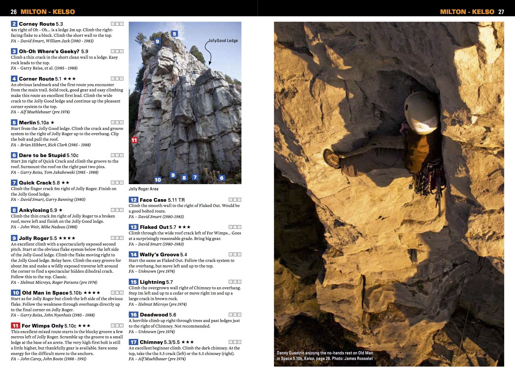Click the JollyGood Ledge label on the photo
The height and width of the screenshot is (383, 515).
(x=223, y=41)
